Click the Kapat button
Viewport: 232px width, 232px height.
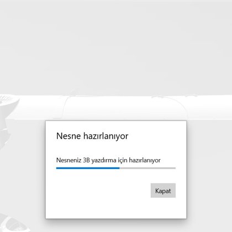pos(163,191)
